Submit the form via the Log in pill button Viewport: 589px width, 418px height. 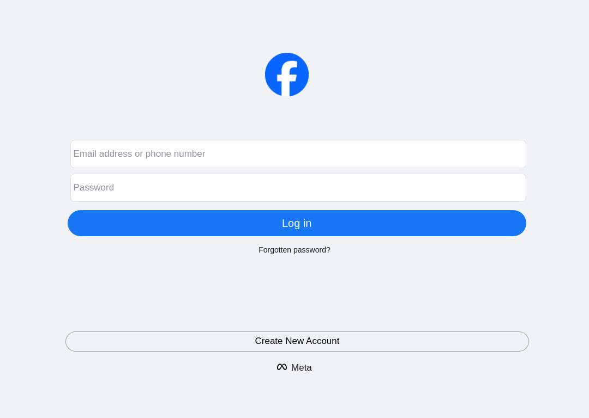pos(297,223)
